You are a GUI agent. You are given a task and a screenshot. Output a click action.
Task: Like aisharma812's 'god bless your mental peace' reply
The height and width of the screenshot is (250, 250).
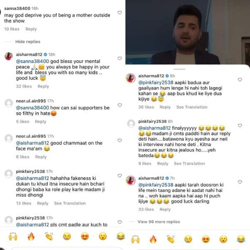click(x=120, y=58)
